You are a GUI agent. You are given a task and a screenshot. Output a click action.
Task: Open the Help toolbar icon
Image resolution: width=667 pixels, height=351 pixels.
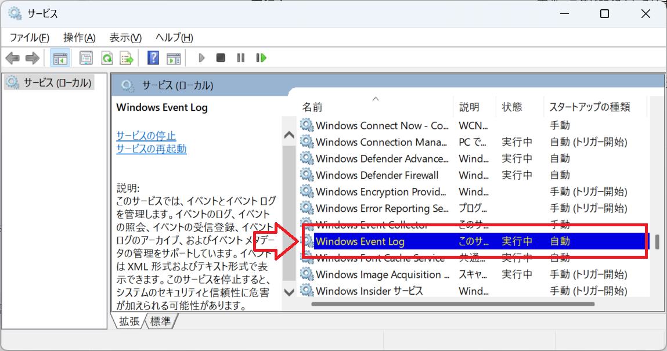pyautogui.click(x=153, y=58)
